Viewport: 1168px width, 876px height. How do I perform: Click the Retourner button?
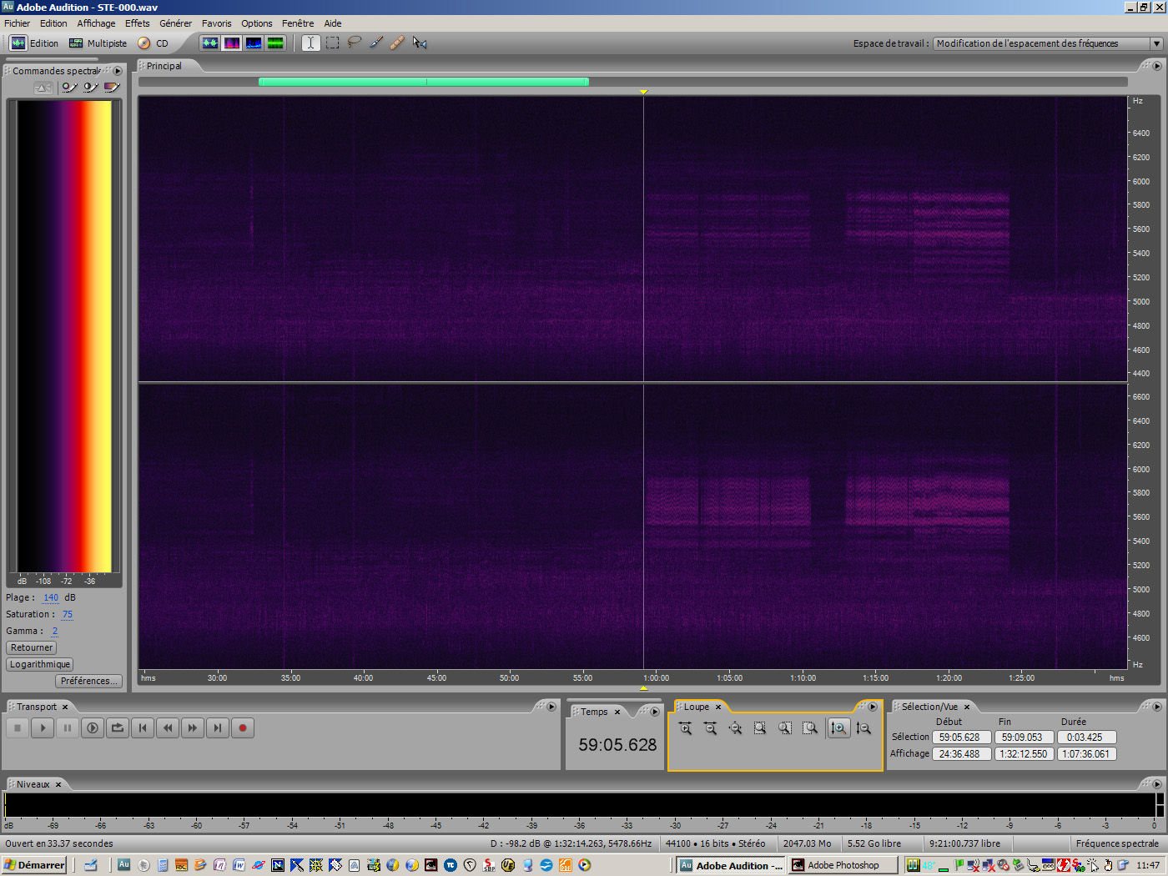coord(31,647)
